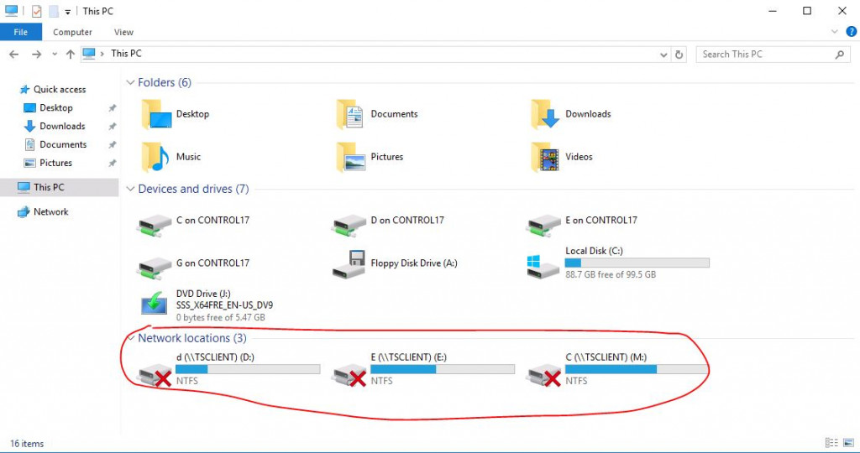Collapse the Network locations (3) group

[x=130, y=338]
